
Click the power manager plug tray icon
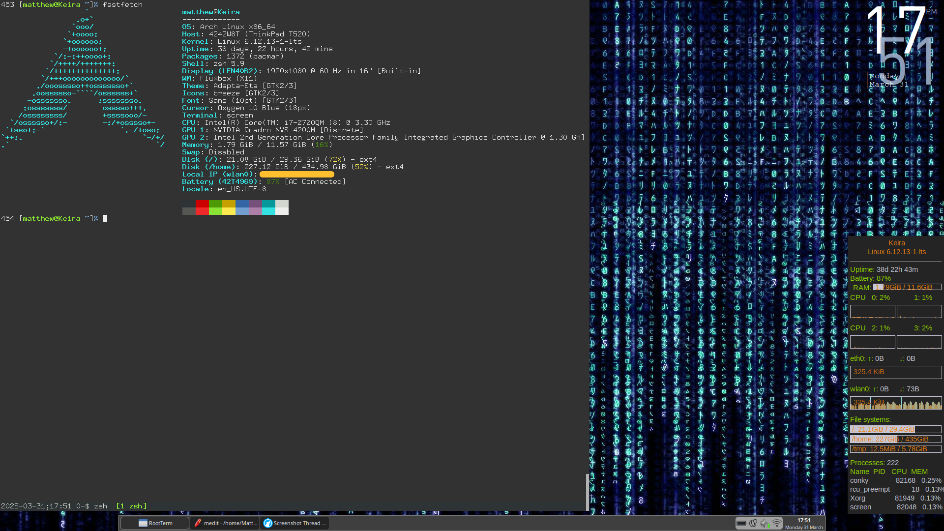pos(753,523)
